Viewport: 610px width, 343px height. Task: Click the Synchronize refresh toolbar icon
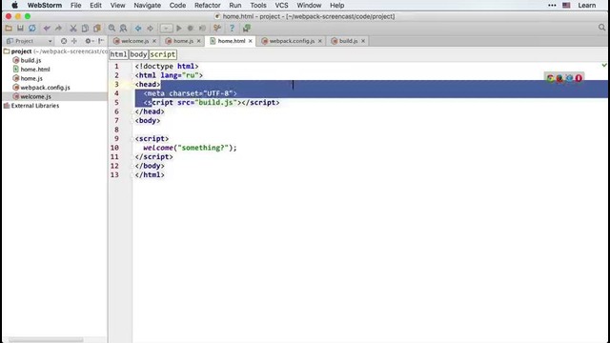pyautogui.click(x=32, y=28)
